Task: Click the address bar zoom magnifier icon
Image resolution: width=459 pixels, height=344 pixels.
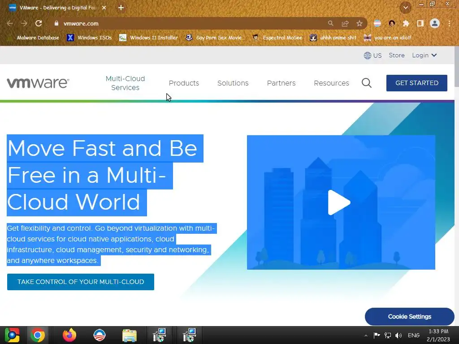Action: 330,23
